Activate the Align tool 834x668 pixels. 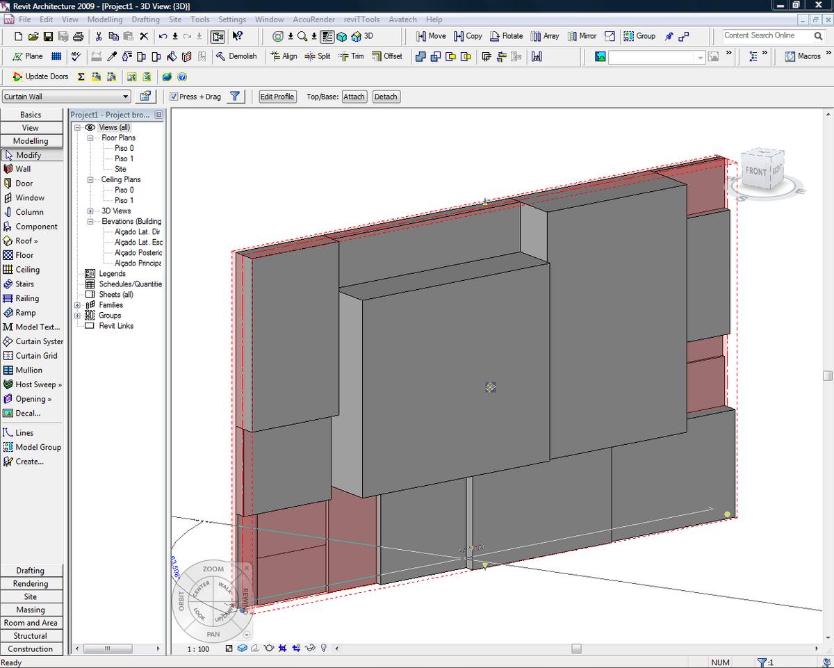click(x=284, y=56)
